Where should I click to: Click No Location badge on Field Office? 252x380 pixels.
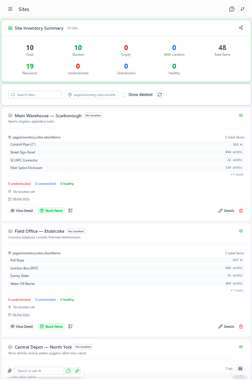click(76, 231)
